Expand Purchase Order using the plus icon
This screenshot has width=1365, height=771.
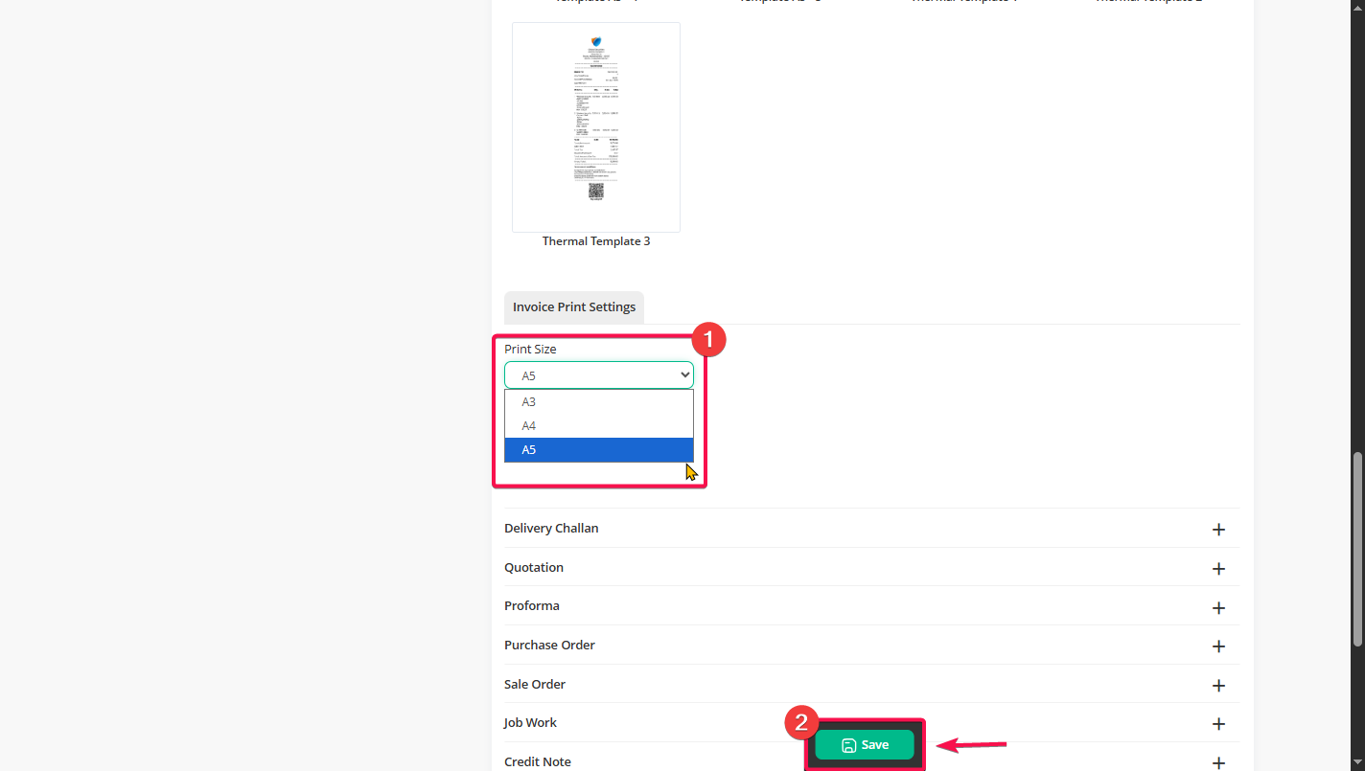click(1218, 646)
